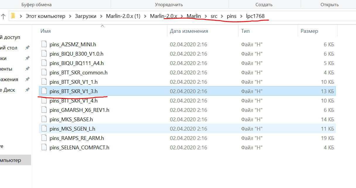Click file icon of pins_MKS_SGEN_L.h
Screen dimensions: 356x188
(x=44, y=129)
